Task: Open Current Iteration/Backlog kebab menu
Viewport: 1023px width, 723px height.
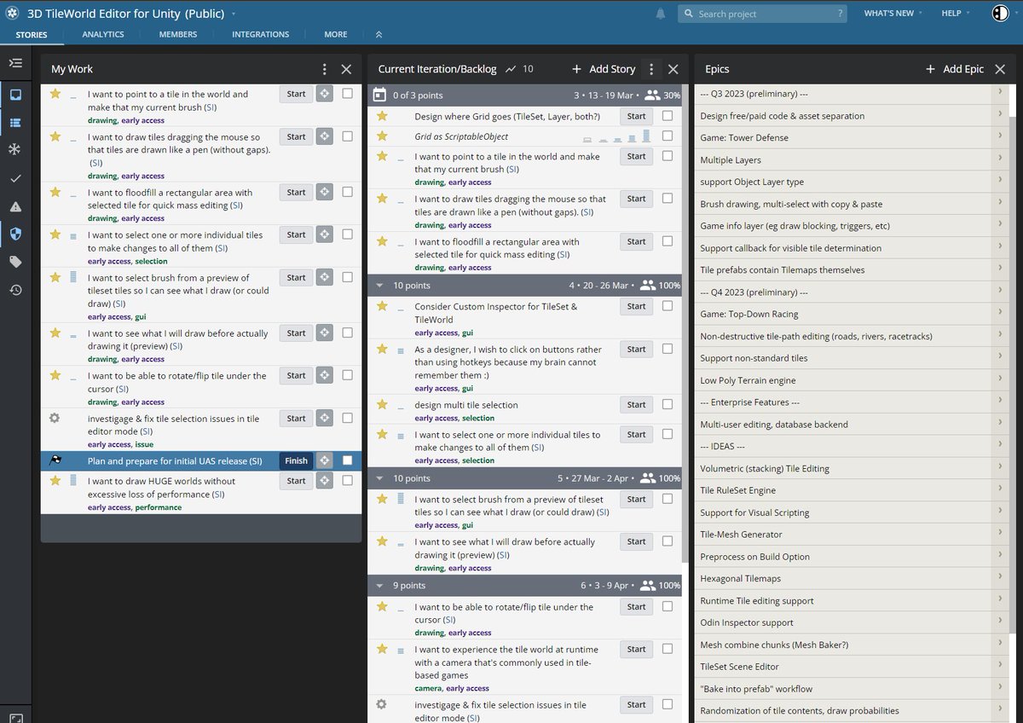Action: pos(651,69)
